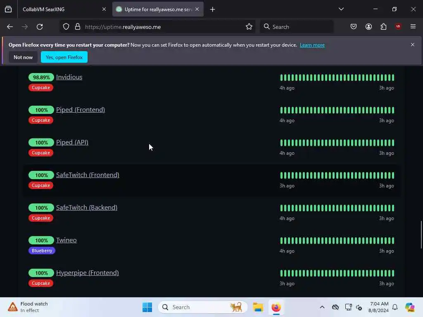423x317 pixels.
Task: Click the SafeTwitch (Frontend) heartbeat bar
Action: point(337,175)
